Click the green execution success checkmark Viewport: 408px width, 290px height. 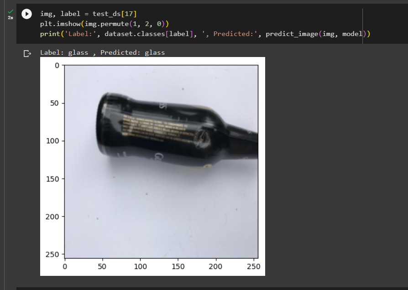[x=10, y=11]
